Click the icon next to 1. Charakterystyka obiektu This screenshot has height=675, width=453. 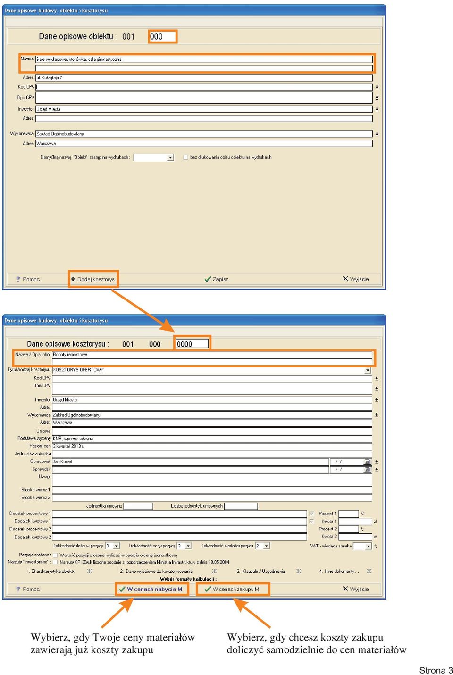pyautogui.click(x=89, y=571)
